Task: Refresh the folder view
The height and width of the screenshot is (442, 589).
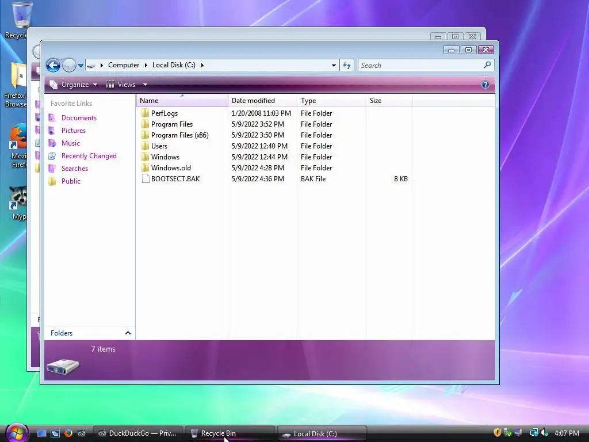Action: (x=347, y=66)
